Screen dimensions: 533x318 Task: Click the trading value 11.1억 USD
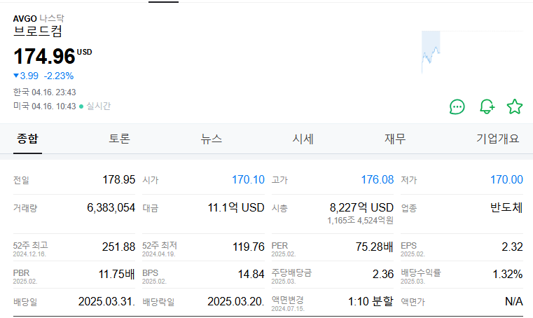coord(236,207)
